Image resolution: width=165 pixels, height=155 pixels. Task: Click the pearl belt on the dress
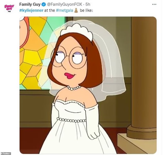point(71,120)
